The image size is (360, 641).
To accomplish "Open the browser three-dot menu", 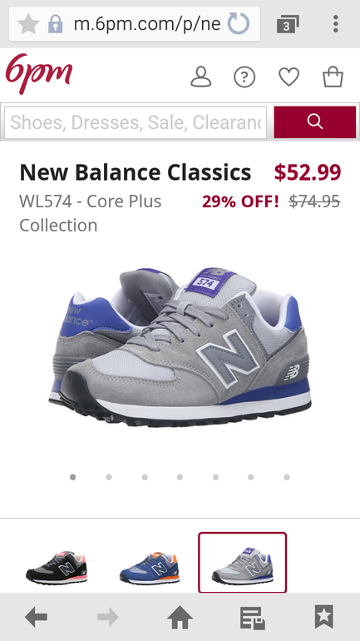I will coord(336,23).
